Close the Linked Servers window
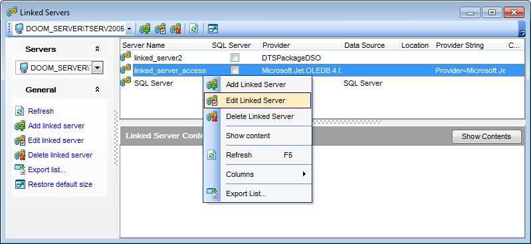The width and height of the screenshot is (531, 244). pos(514,13)
